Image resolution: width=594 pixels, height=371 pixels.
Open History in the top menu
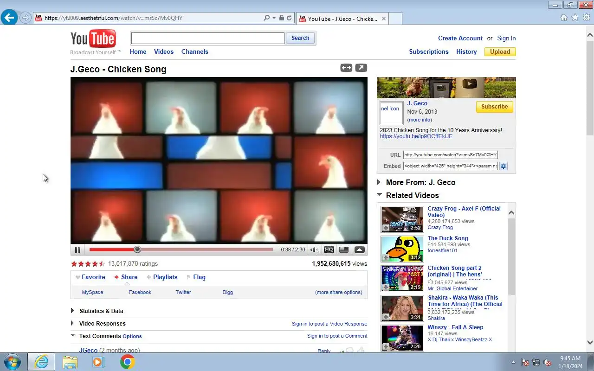pos(466,51)
